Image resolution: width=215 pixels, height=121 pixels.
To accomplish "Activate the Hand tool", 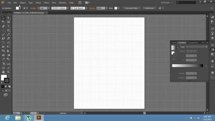I will pyautogui.click(x=3, y=72).
